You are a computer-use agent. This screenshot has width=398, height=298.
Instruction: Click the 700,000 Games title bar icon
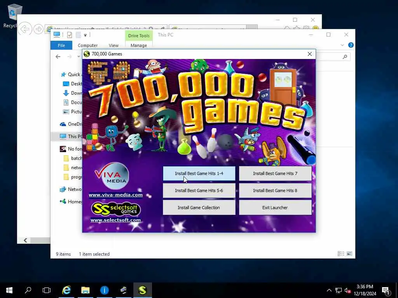click(87, 54)
